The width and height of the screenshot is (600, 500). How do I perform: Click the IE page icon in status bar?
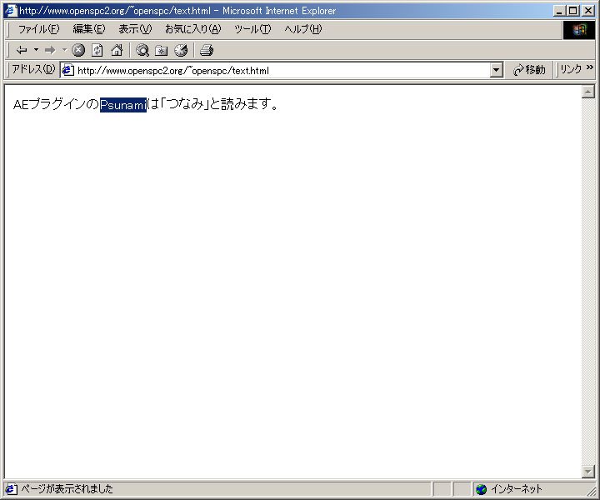point(11,489)
